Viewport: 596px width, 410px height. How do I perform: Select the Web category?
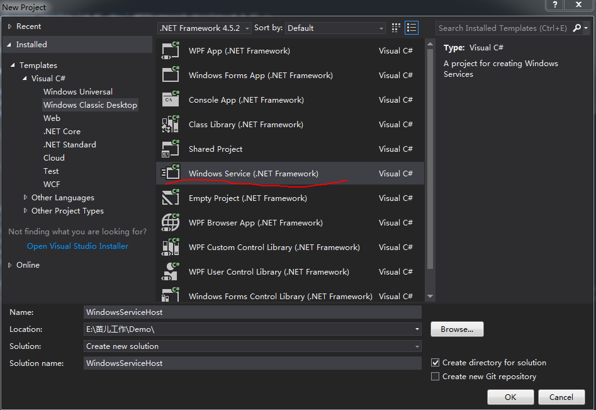[x=52, y=118]
